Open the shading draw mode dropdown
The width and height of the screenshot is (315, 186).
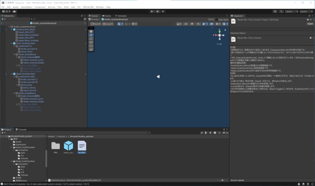179,24
